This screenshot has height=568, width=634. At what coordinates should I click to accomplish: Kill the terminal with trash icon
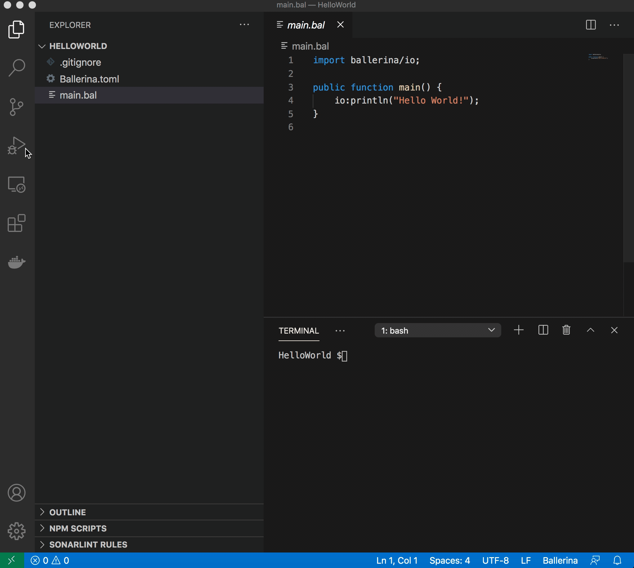point(566,330)
